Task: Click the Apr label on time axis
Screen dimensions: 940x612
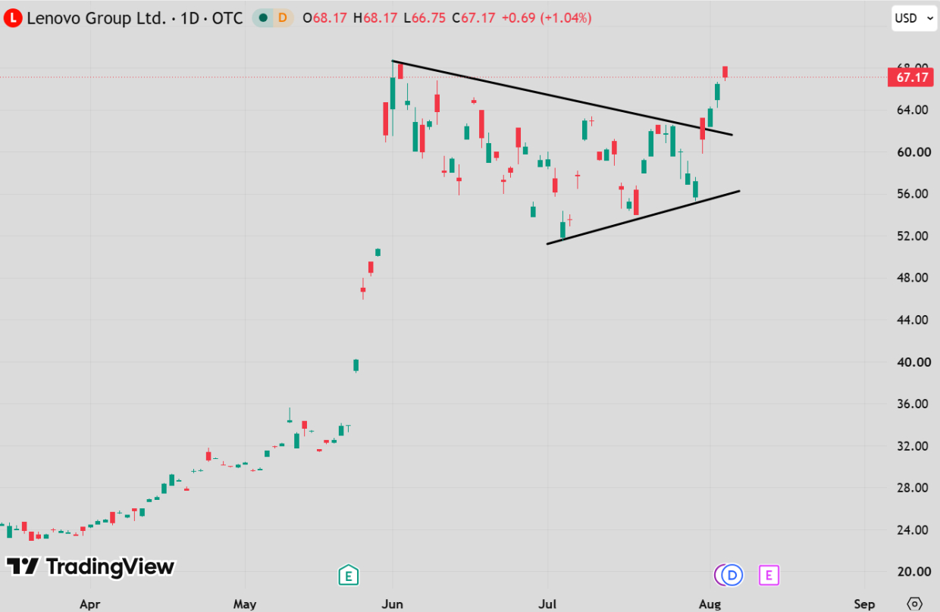Action: coord(90,604)
